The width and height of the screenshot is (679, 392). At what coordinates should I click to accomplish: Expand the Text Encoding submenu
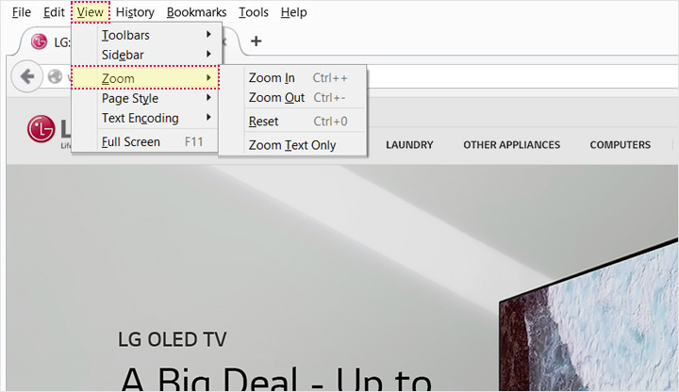coord(144,118)
